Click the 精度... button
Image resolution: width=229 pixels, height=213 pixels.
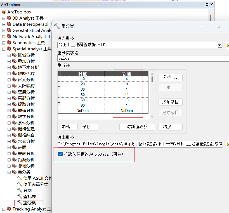[171, 127]
